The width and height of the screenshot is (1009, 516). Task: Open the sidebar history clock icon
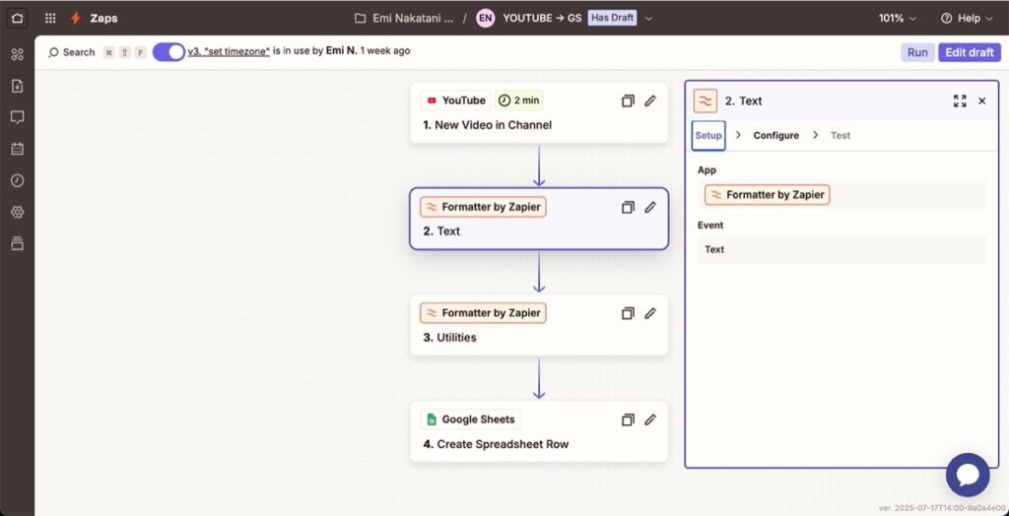click(x=18, y=181)
